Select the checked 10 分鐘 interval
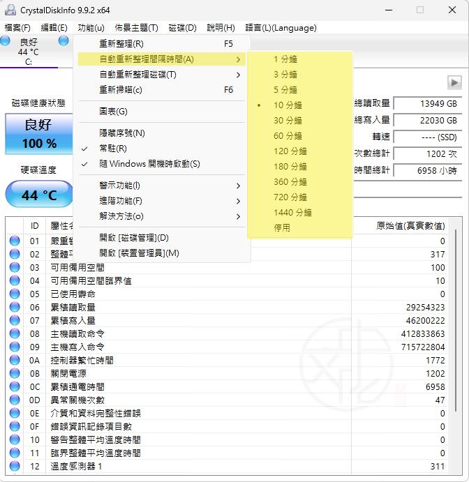 300,105
